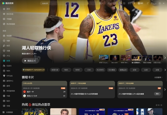This screenshot has height=115, width=167.
Task: Select the highlighted 体育 sports channel
Action: pos(6,61)
